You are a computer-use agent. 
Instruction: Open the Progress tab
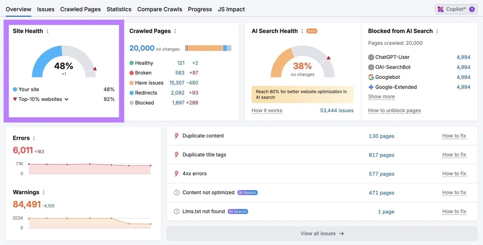point(200,9)
